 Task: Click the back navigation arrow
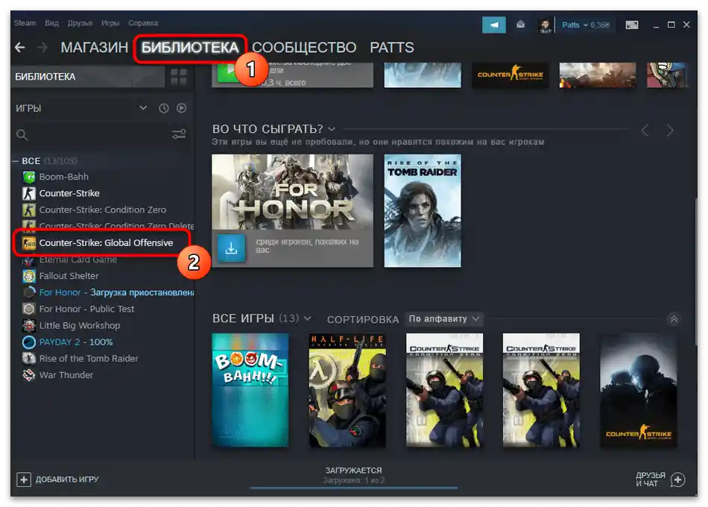point(20,47)
